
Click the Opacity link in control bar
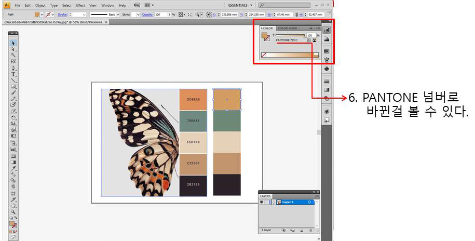(x=147, y=15)
